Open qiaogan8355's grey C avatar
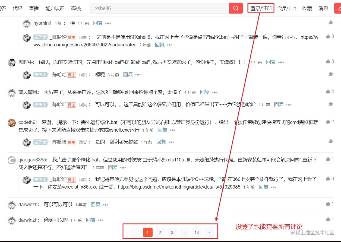This screenshot has width=341, height=242. pyautogui.click(x=11, y=160)
